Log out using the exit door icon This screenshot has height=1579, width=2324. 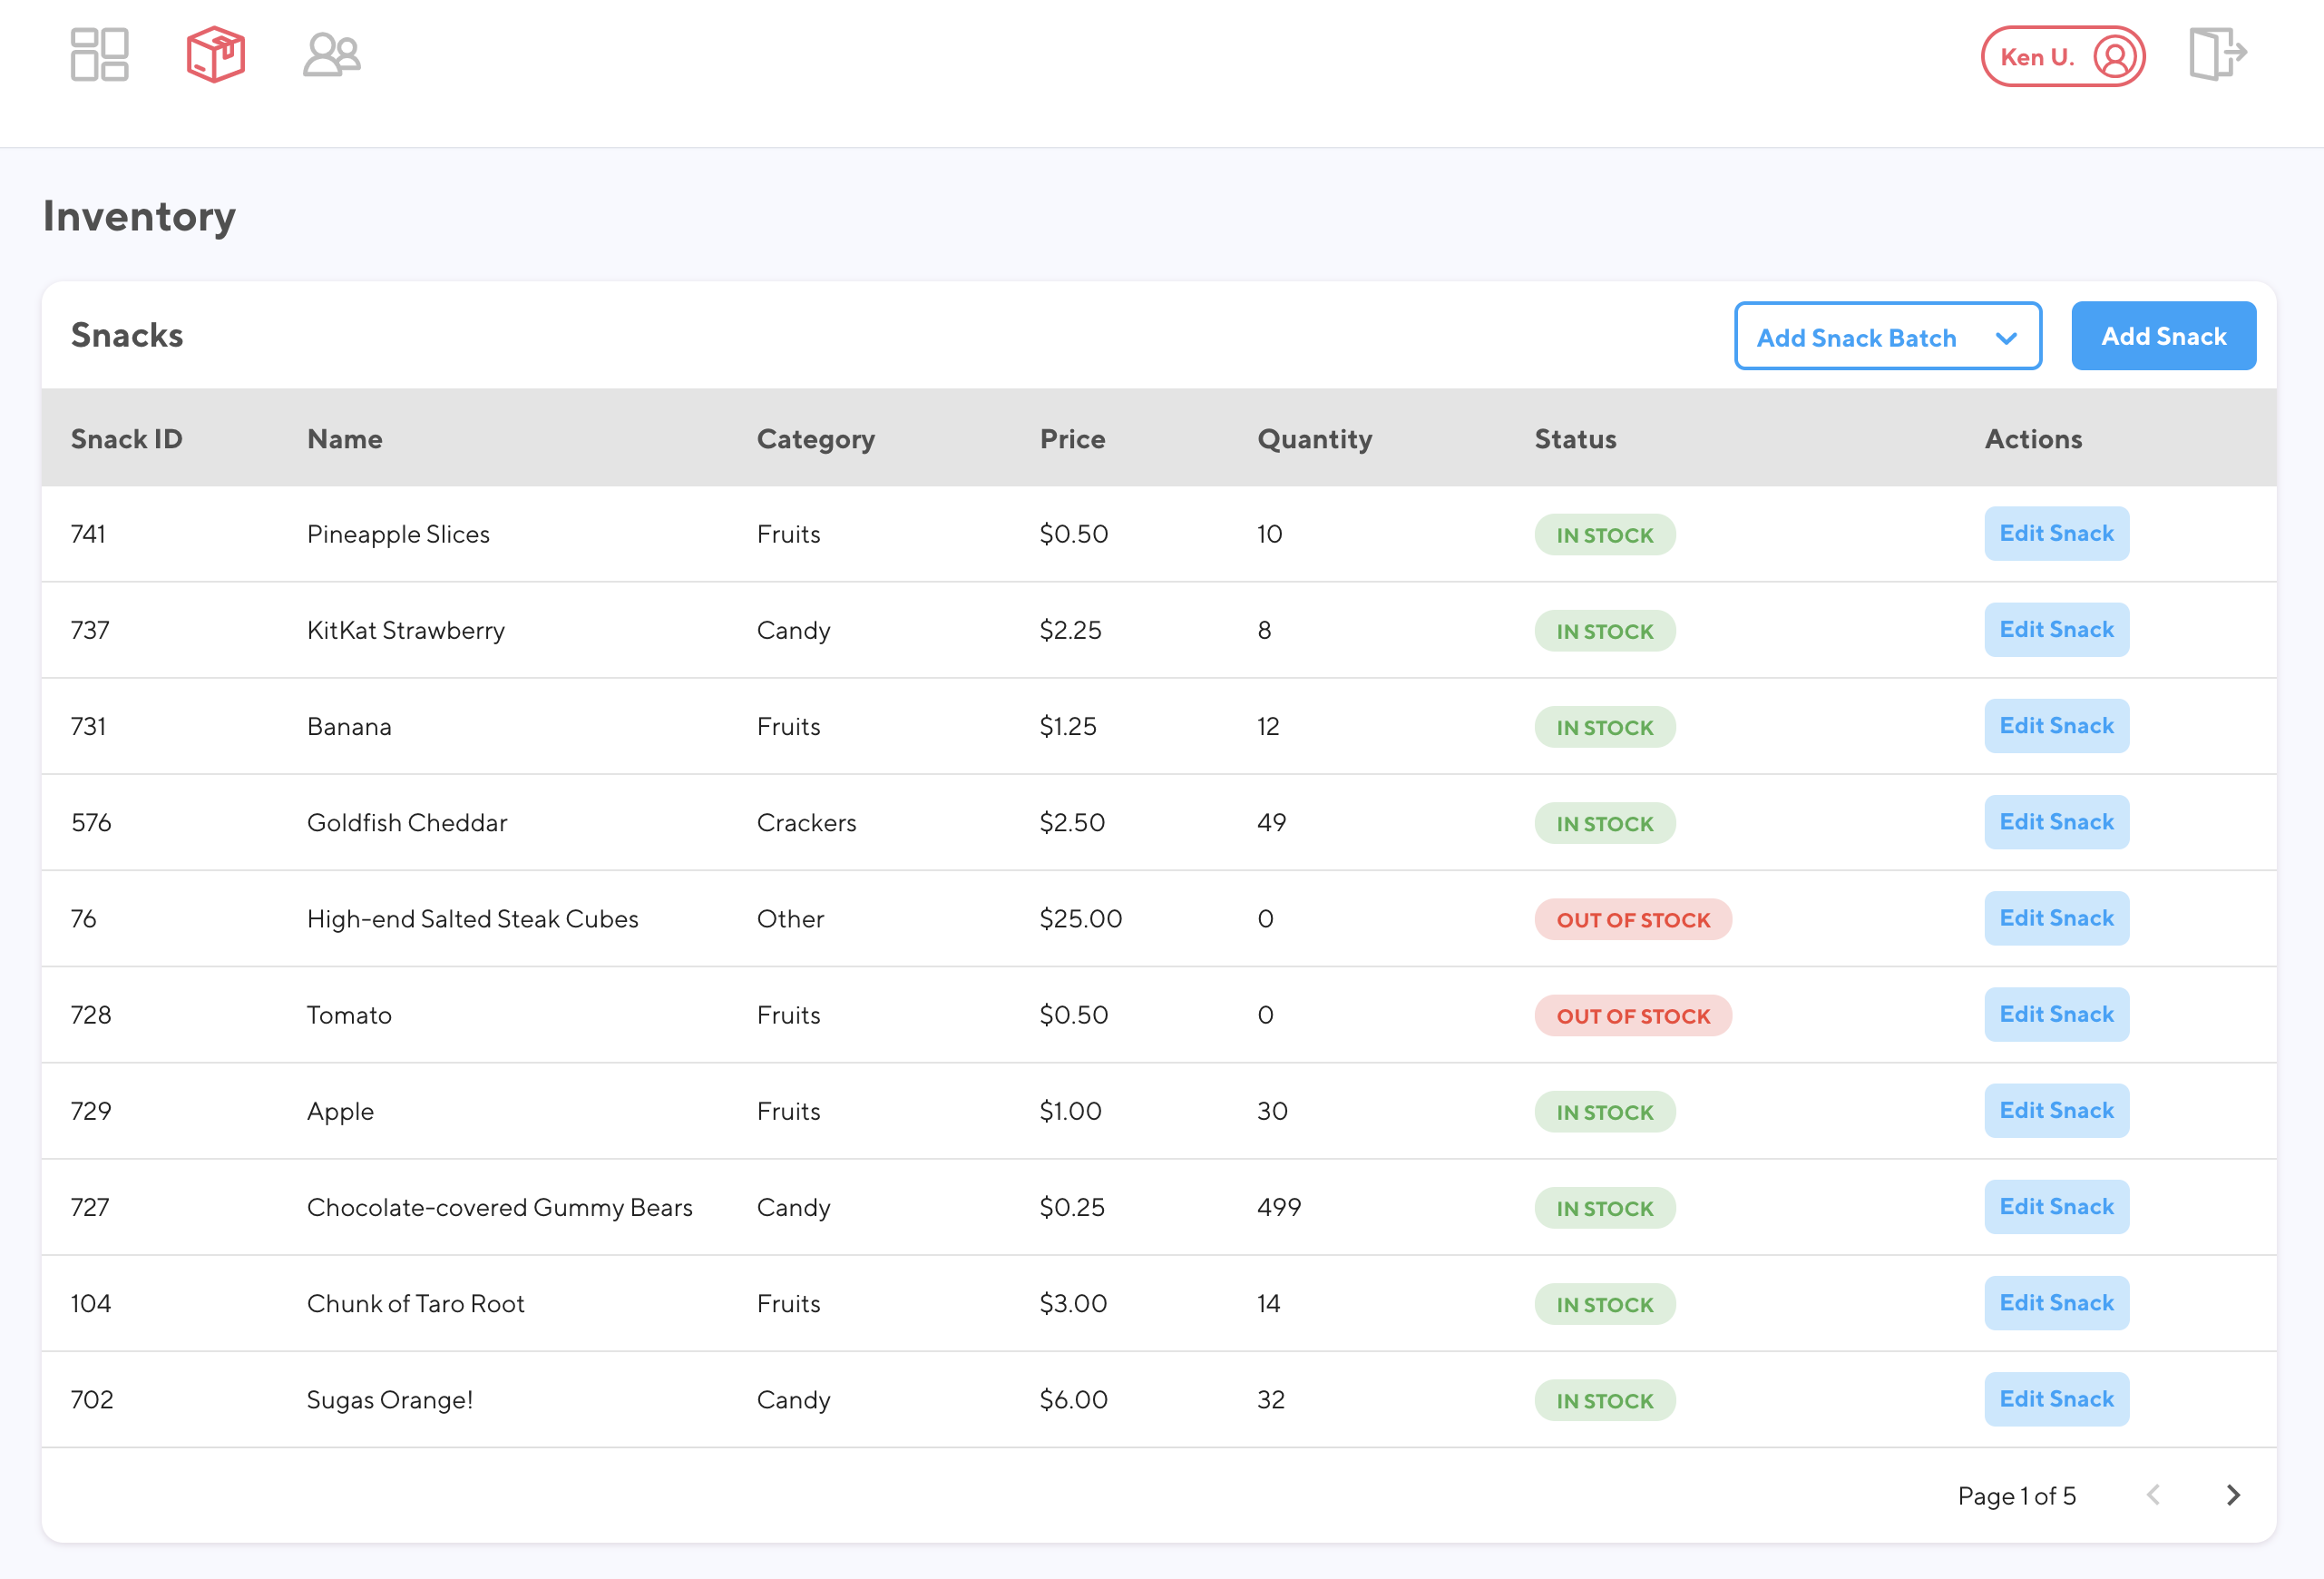[2218, 55]
